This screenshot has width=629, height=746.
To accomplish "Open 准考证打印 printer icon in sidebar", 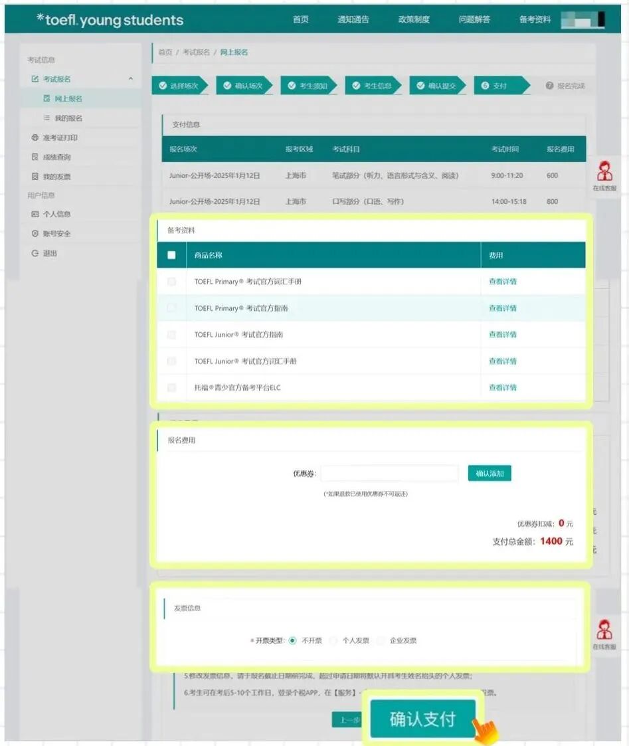I will click(35, 138).
